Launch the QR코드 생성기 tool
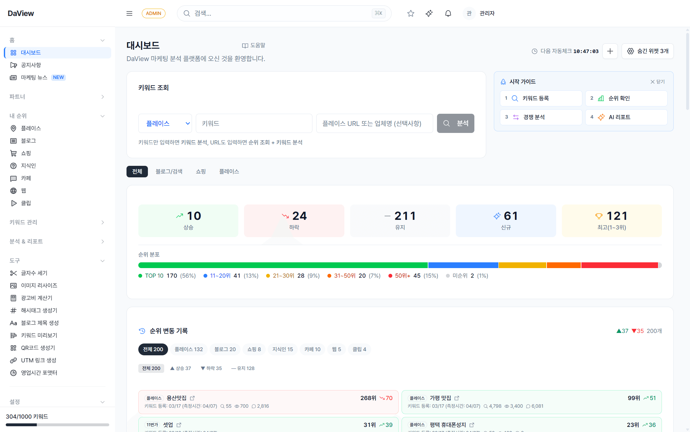The width and height of the screenshot is (690, 432). (38, 348)
